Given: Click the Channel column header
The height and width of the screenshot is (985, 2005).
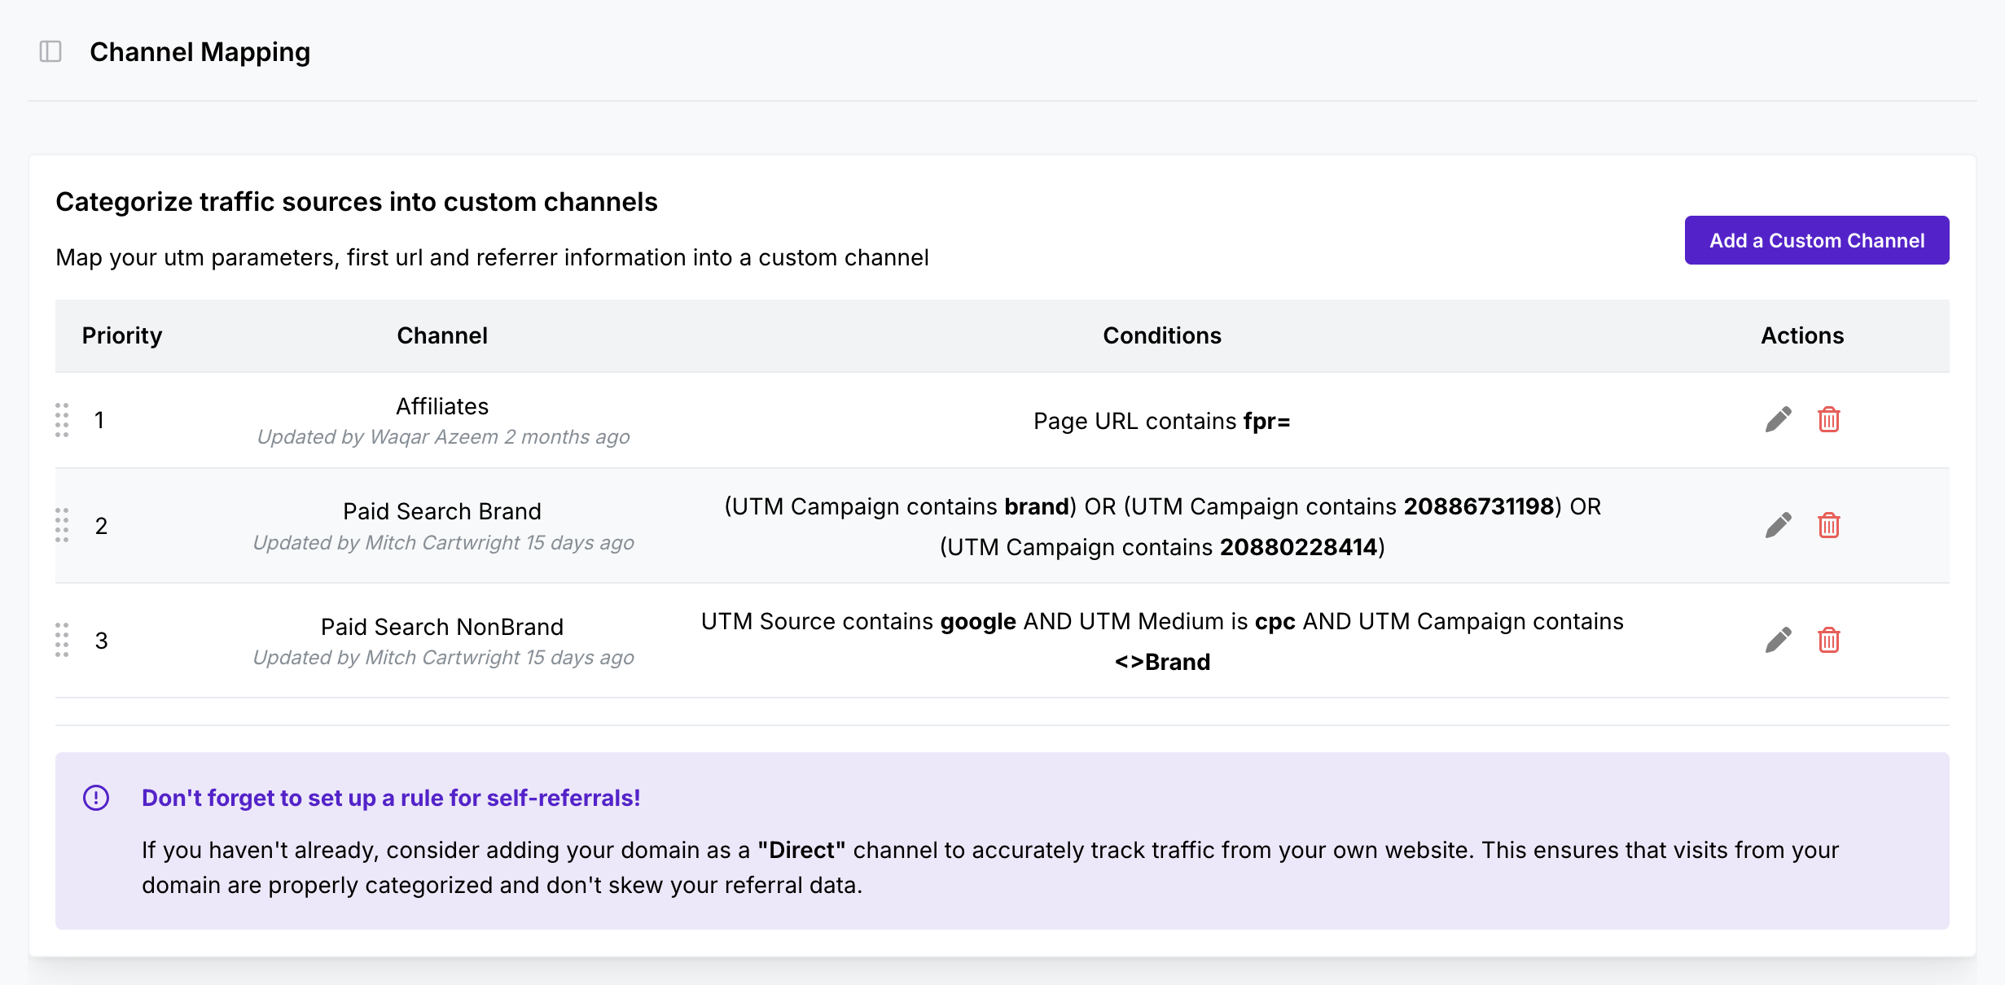Looking at the screenshot, I should coord(442,335).
